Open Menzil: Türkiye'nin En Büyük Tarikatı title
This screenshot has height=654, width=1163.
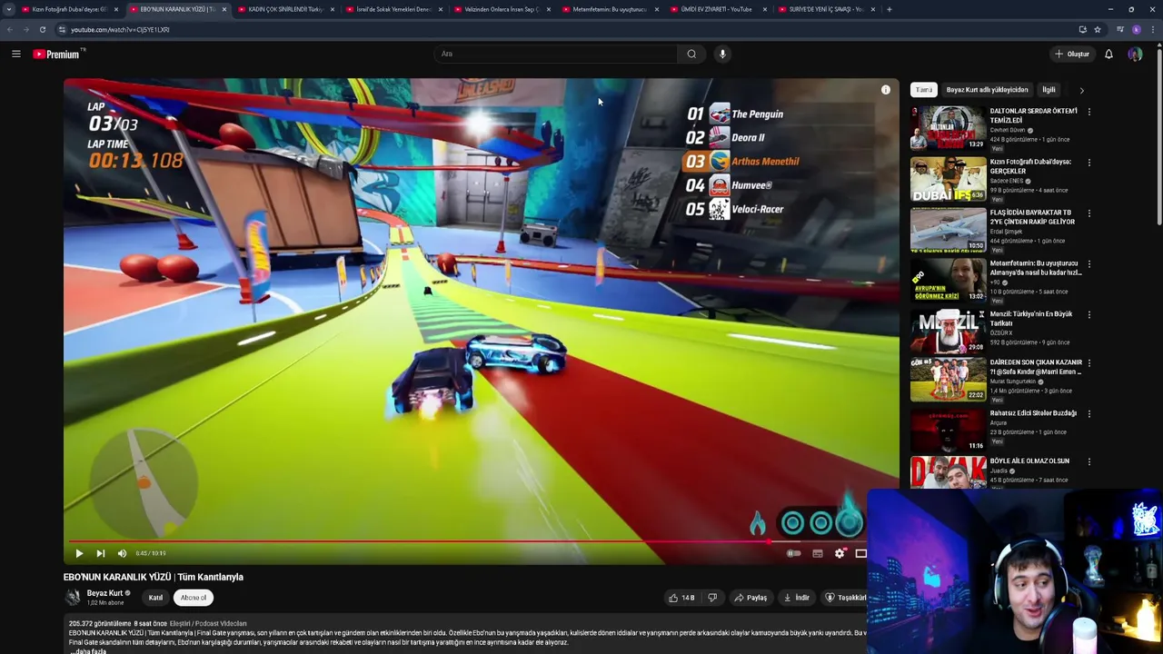[1031, 318]
